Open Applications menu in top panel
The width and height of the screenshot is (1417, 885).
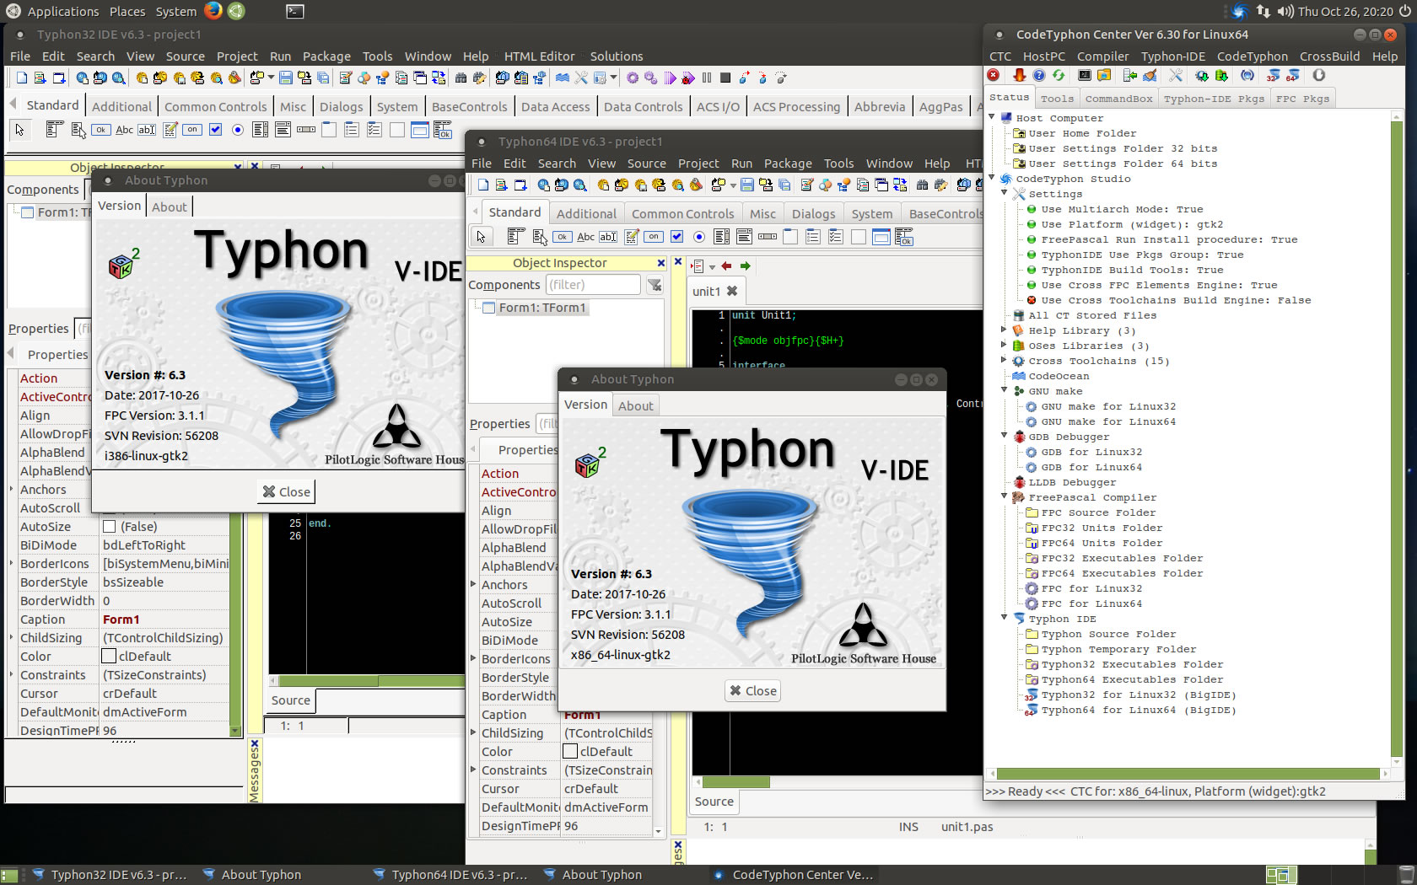click(63, 11)
